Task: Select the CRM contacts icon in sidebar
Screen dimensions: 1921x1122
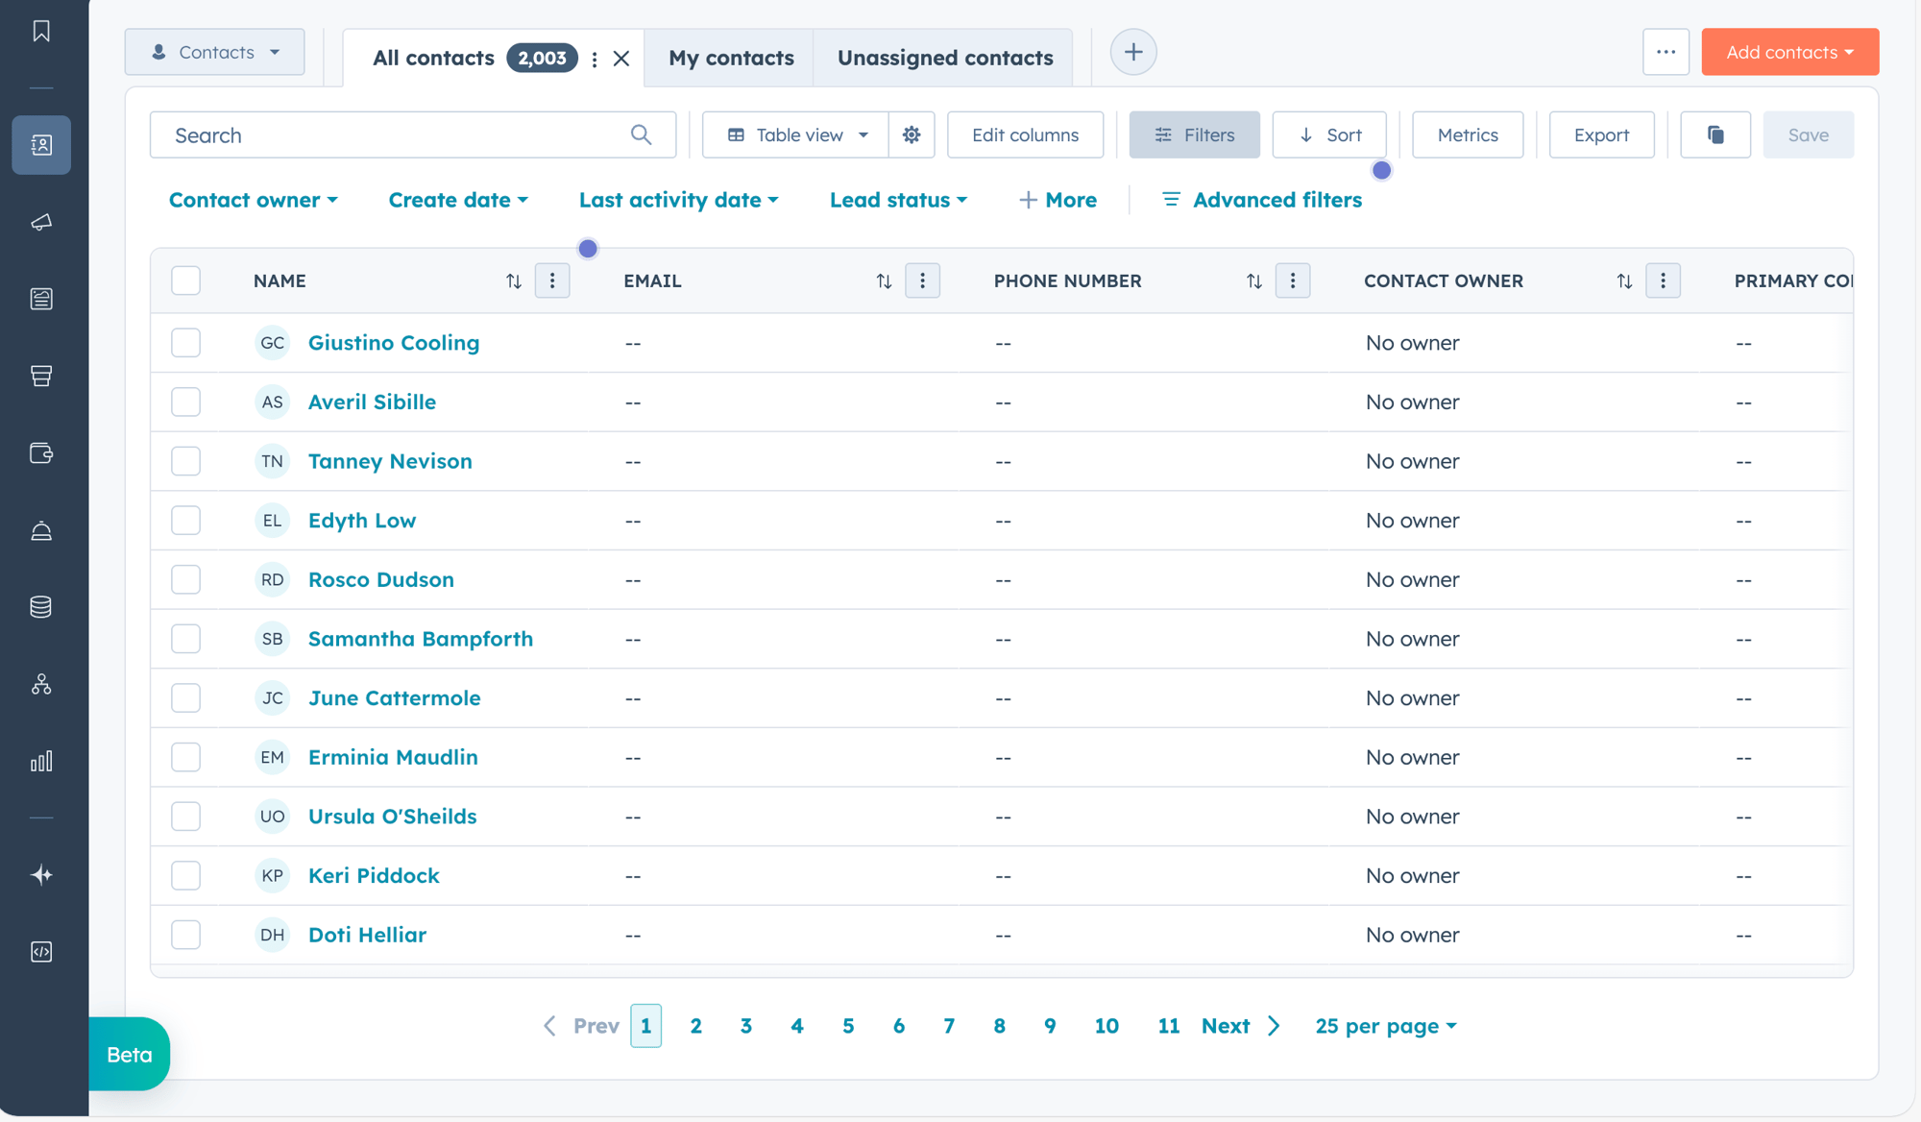Action: (x=40, y=145)
